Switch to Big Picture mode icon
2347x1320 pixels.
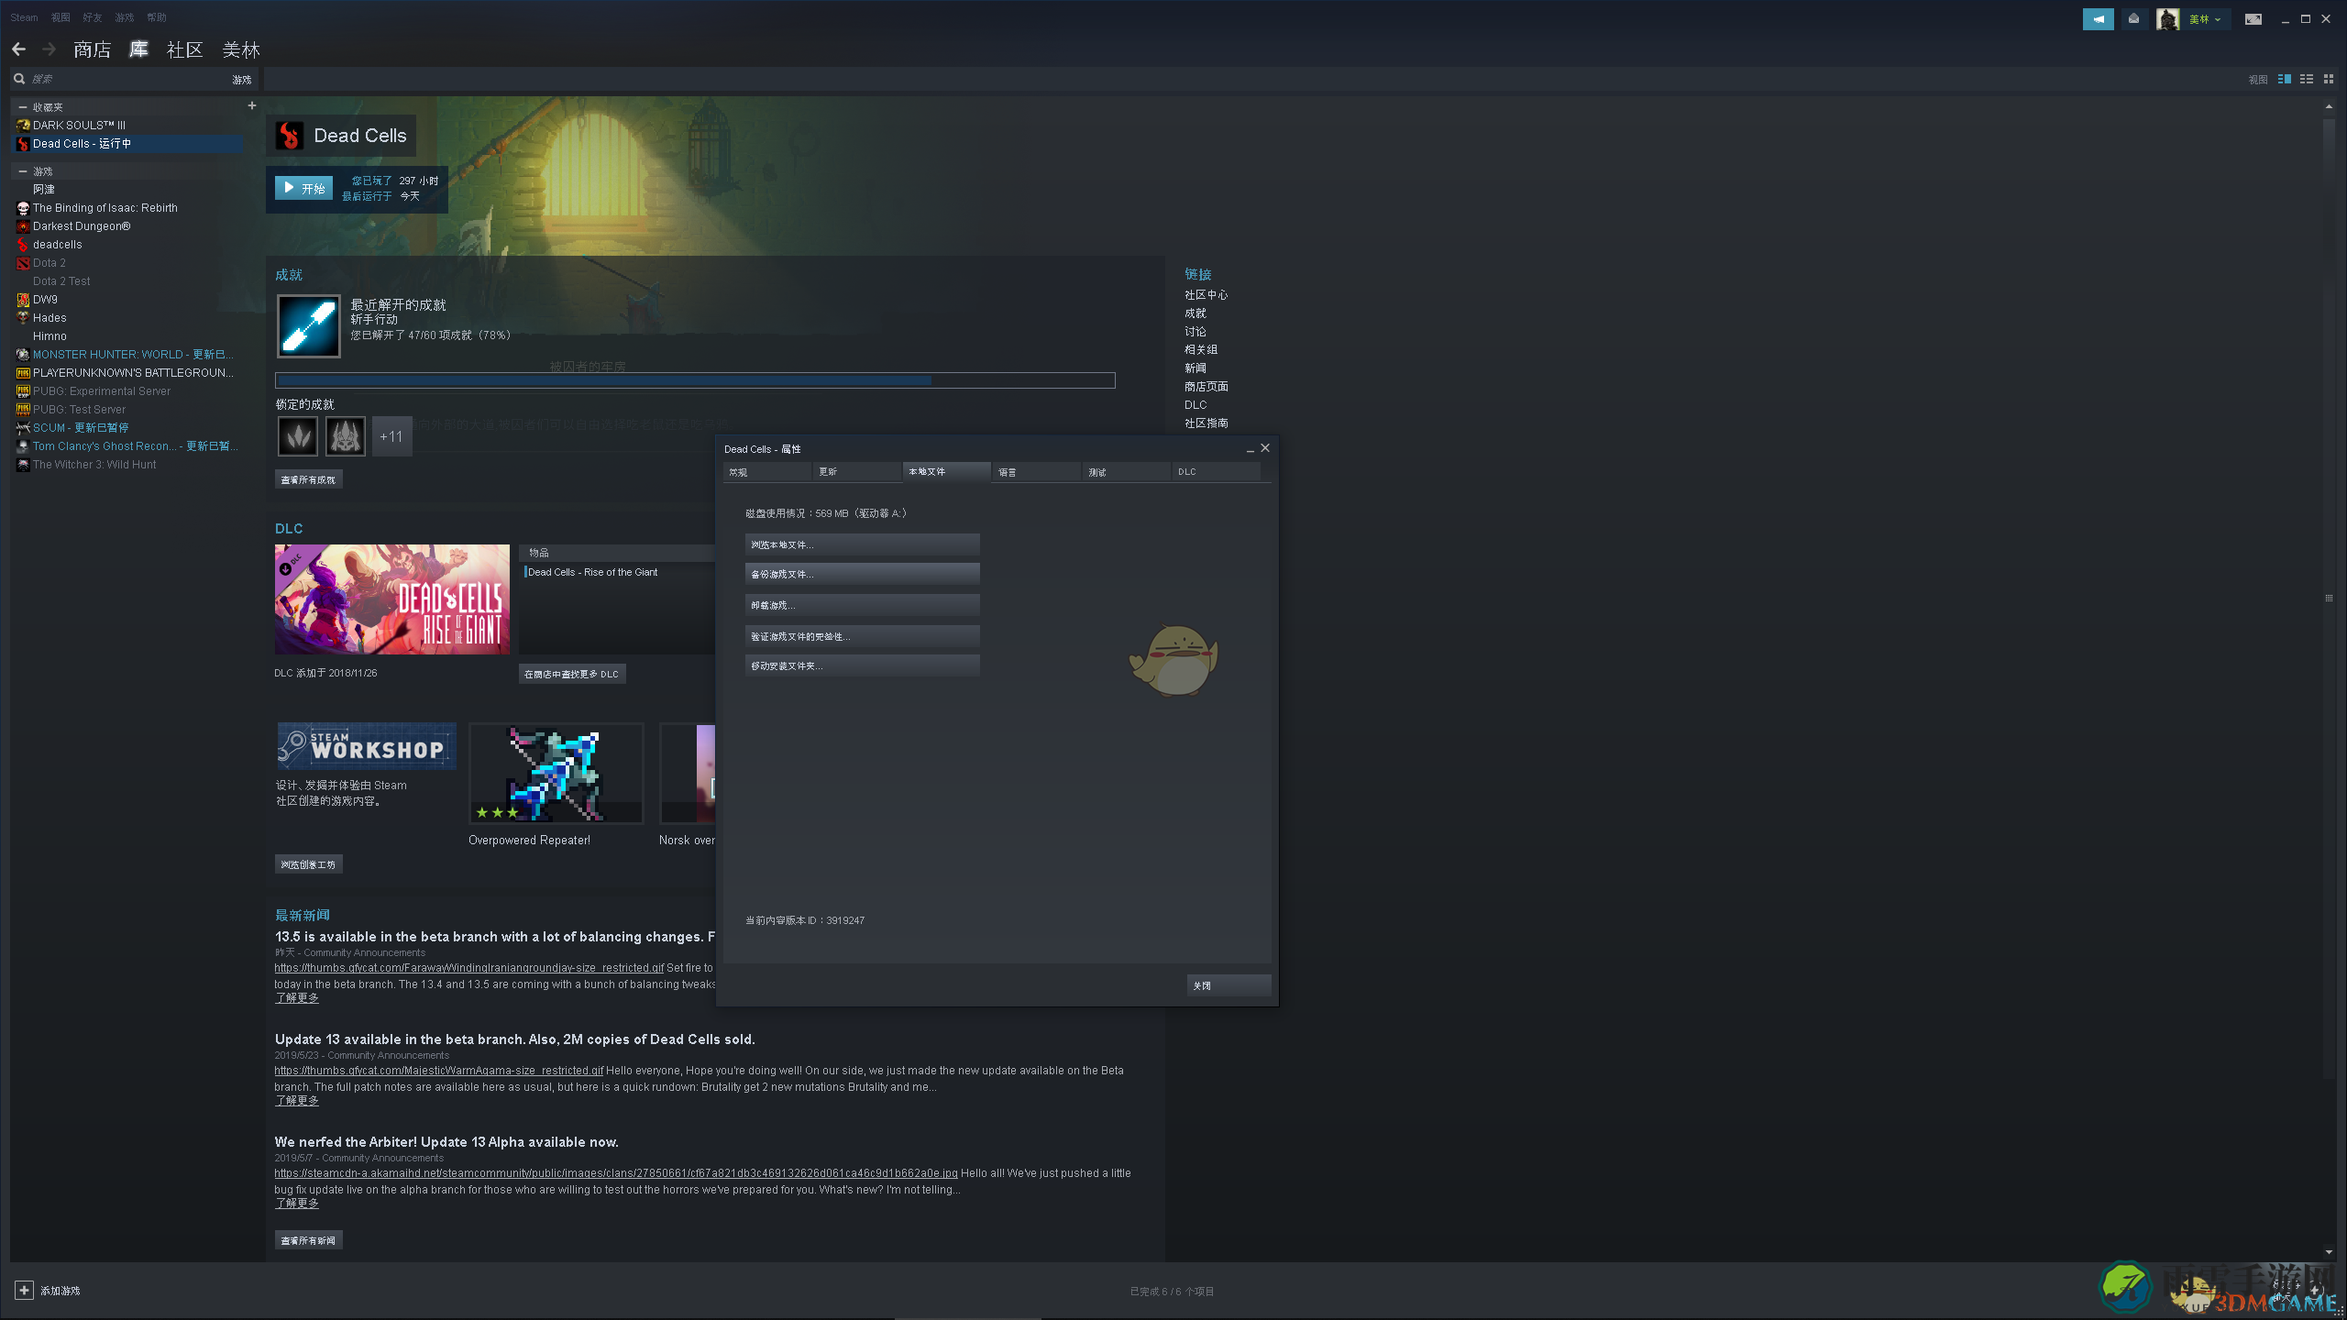(2253, 19)
